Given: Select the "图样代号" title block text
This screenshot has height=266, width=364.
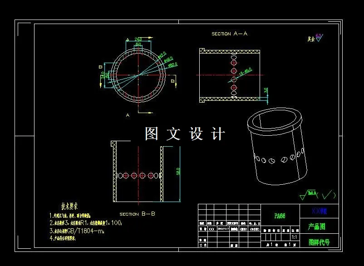Looking at the screenshot, I should click(319, 242).
